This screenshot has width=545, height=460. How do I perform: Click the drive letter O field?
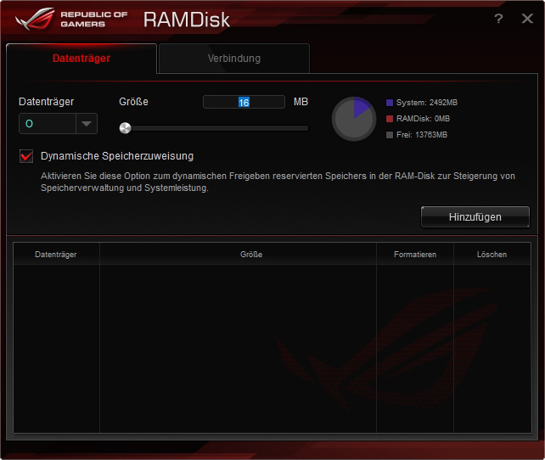click(x=48, y=124)
